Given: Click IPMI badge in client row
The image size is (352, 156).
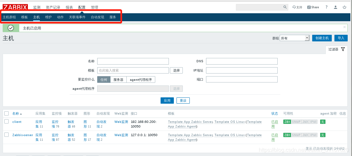Looking at the screenshot, I should (x=313, y=122).
